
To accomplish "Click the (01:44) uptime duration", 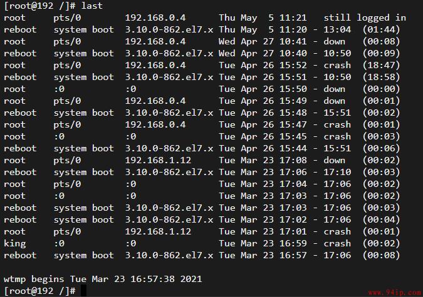I will 381,29.
